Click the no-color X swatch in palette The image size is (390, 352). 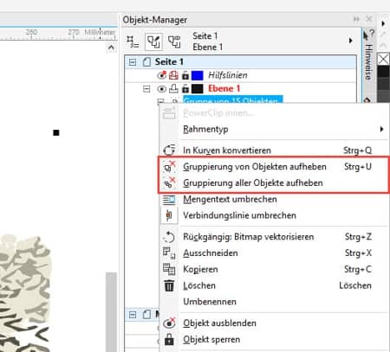383,59
